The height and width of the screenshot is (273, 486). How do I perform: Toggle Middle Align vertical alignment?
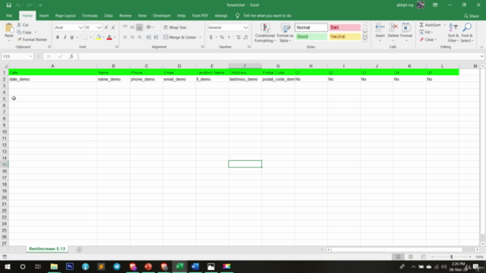132,27
